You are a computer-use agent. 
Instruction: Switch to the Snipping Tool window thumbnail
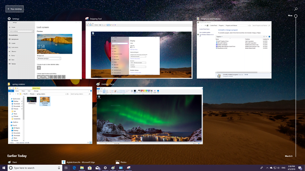[x=139, y=50]
